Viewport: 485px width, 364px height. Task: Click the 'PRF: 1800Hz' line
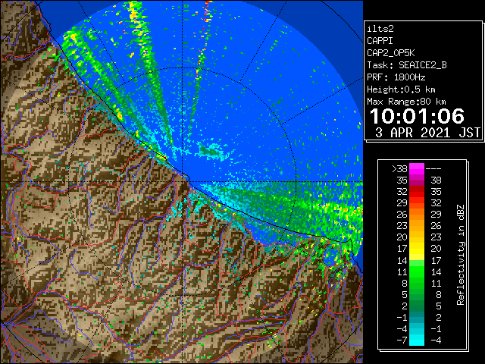396,77
